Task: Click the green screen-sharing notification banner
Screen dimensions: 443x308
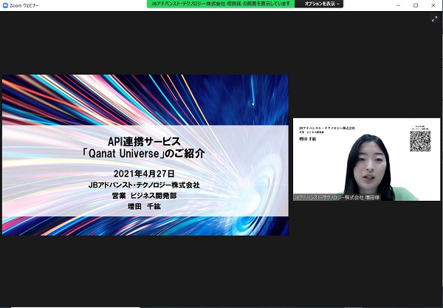Action: (221, 4)
